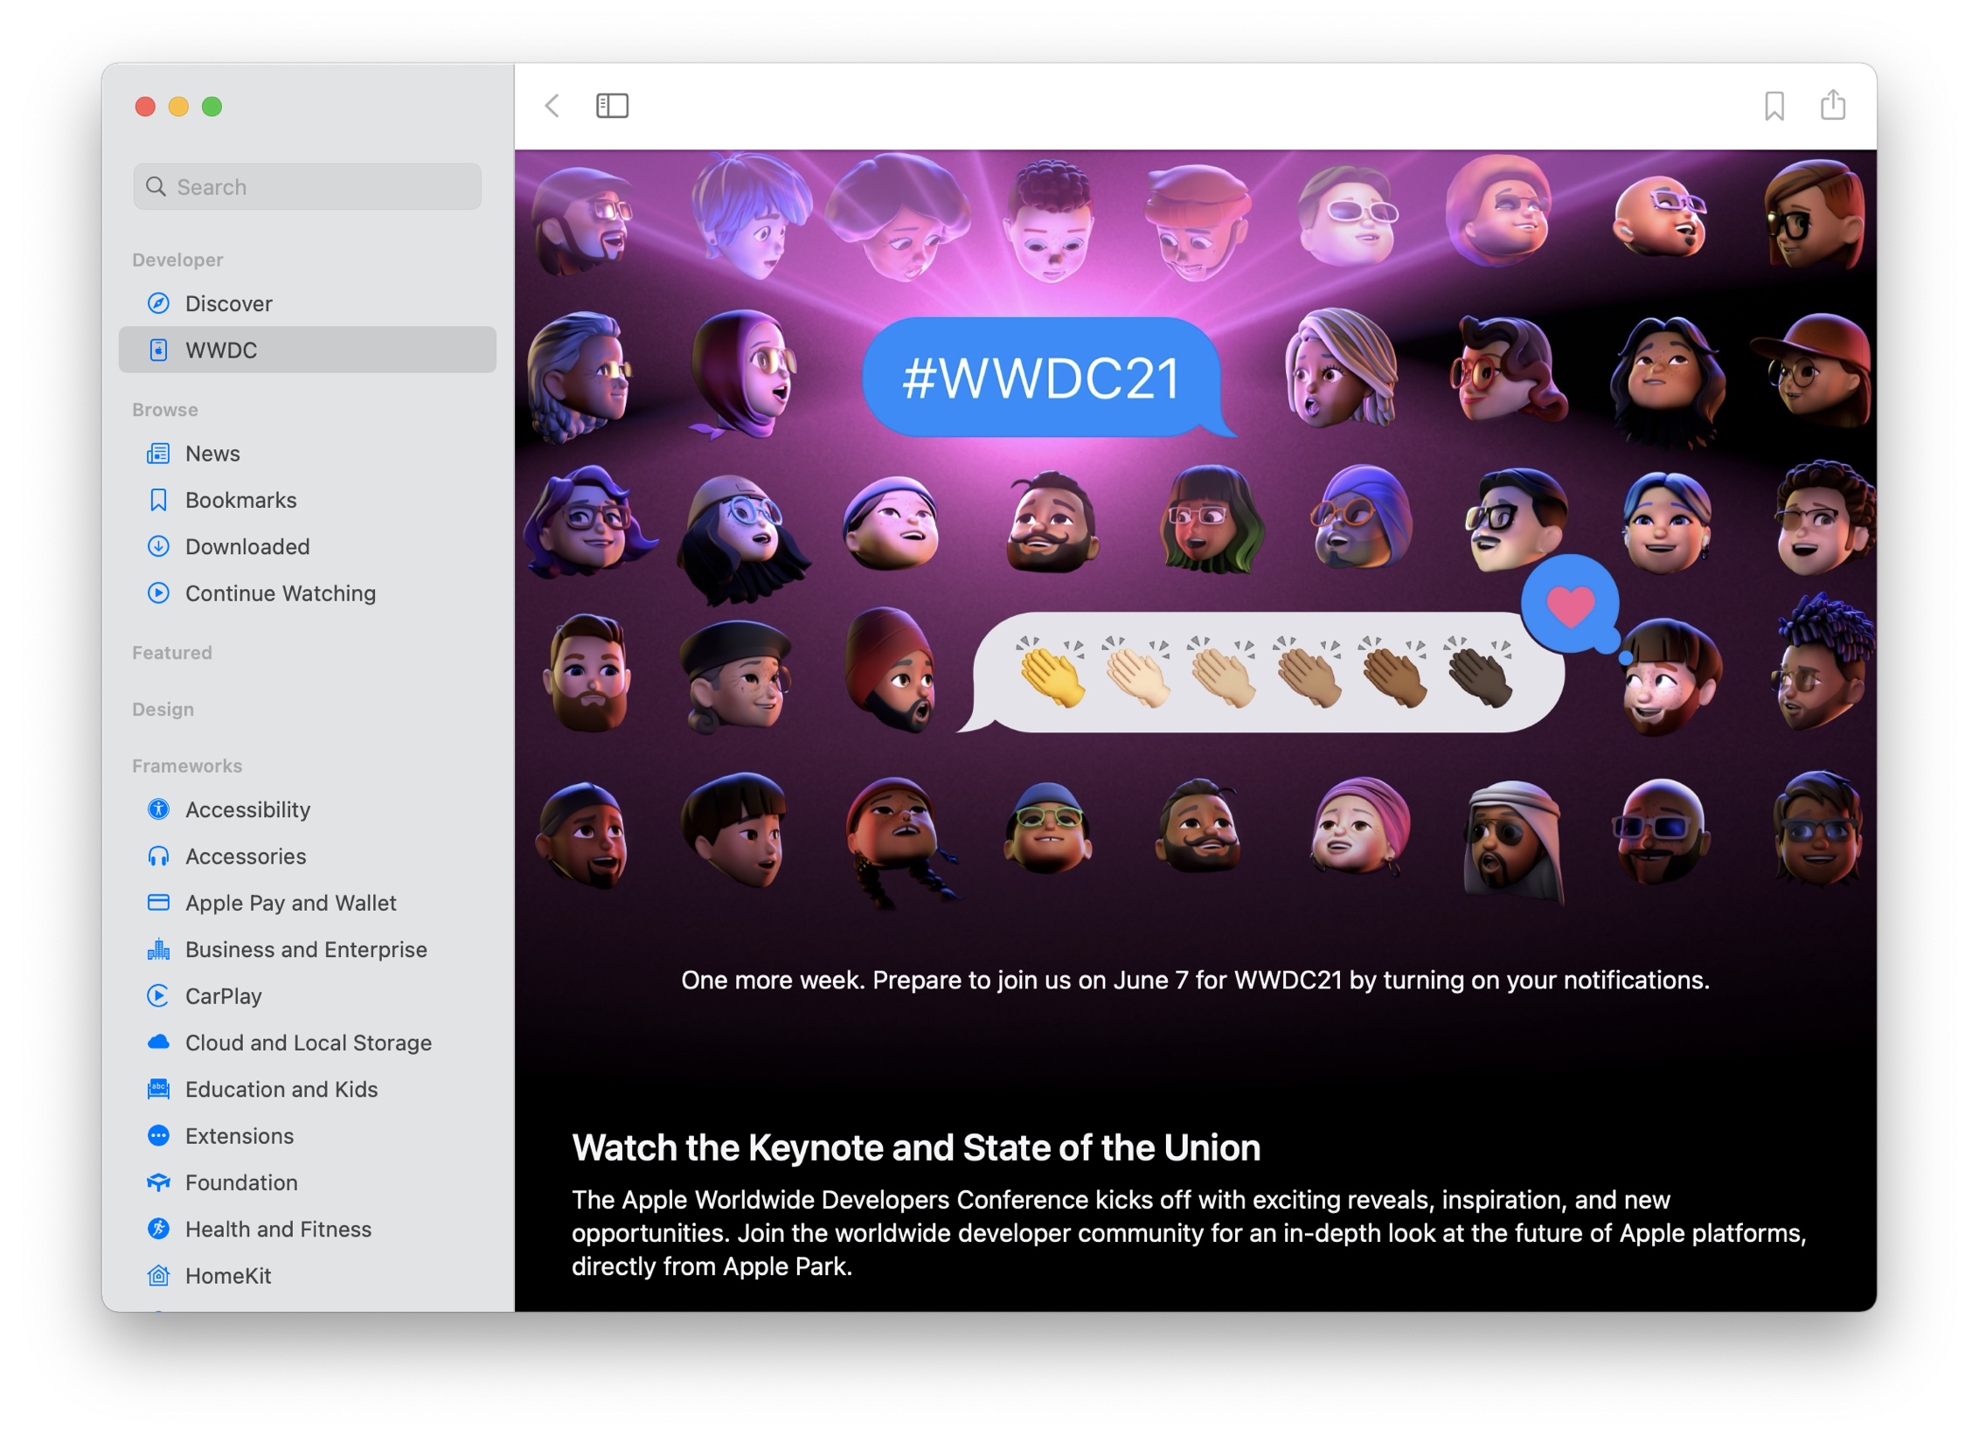Click the Bookmarks sidebar icon
This screenshot has width=1979, height=1435.
(x=158, y=500)
